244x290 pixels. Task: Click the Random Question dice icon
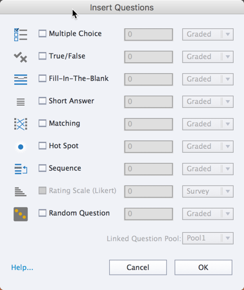21,214
